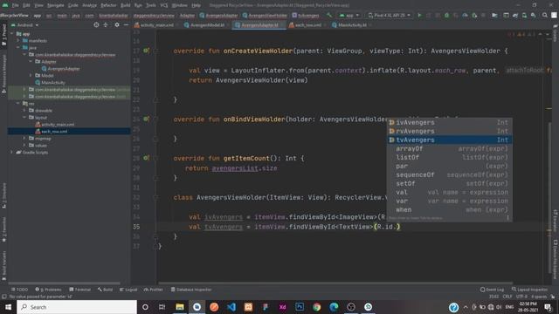Open Database Inspector tool window
Screen dimensions: 559x314
tap(191, 290)
